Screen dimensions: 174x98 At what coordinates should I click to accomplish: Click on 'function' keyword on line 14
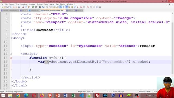(x=38, y=58)
